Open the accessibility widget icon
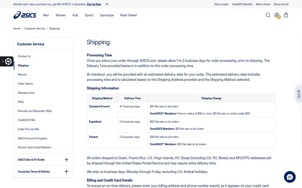This screenshot has height=188, width=302. 8,61
